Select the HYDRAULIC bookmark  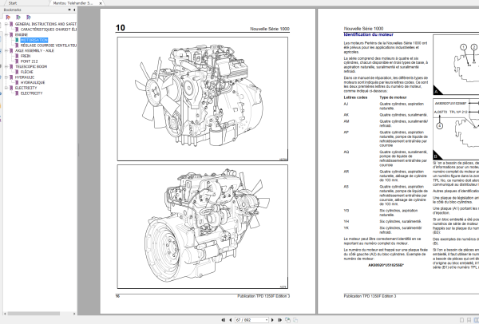pos(25,77)
